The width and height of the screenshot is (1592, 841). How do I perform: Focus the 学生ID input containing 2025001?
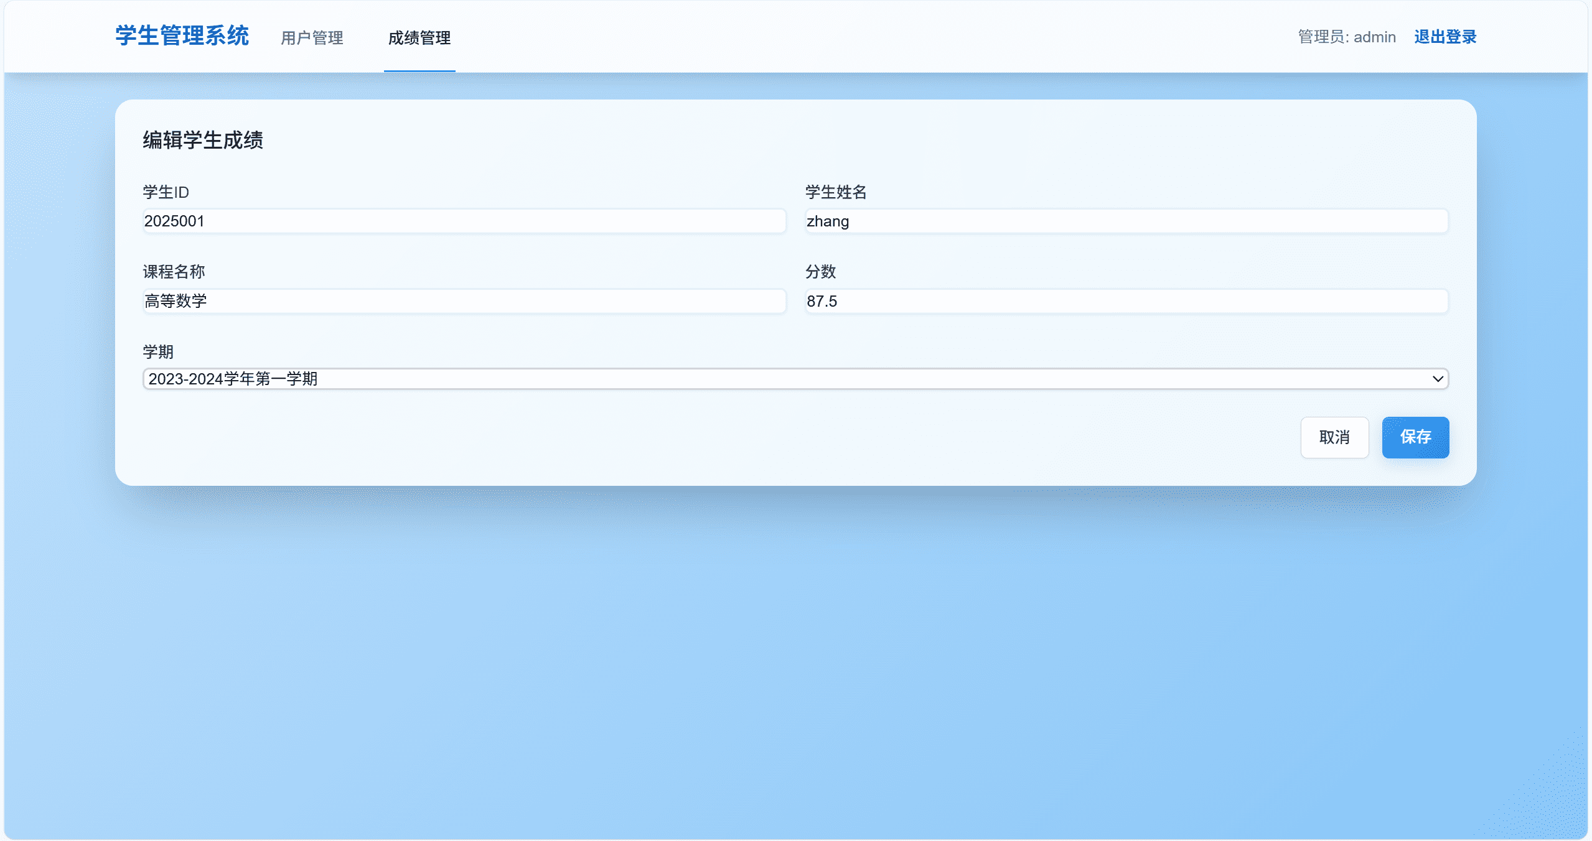pyautogui.click(x=464, y=221)
